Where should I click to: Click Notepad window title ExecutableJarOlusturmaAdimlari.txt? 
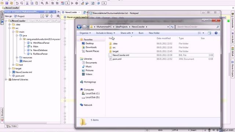[116, 13]
